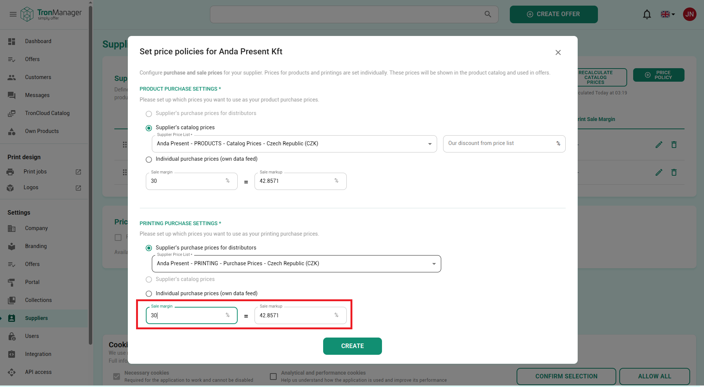Click the Branding icon
The height and width of the screenshot is (387, 704).
[12, 246]
